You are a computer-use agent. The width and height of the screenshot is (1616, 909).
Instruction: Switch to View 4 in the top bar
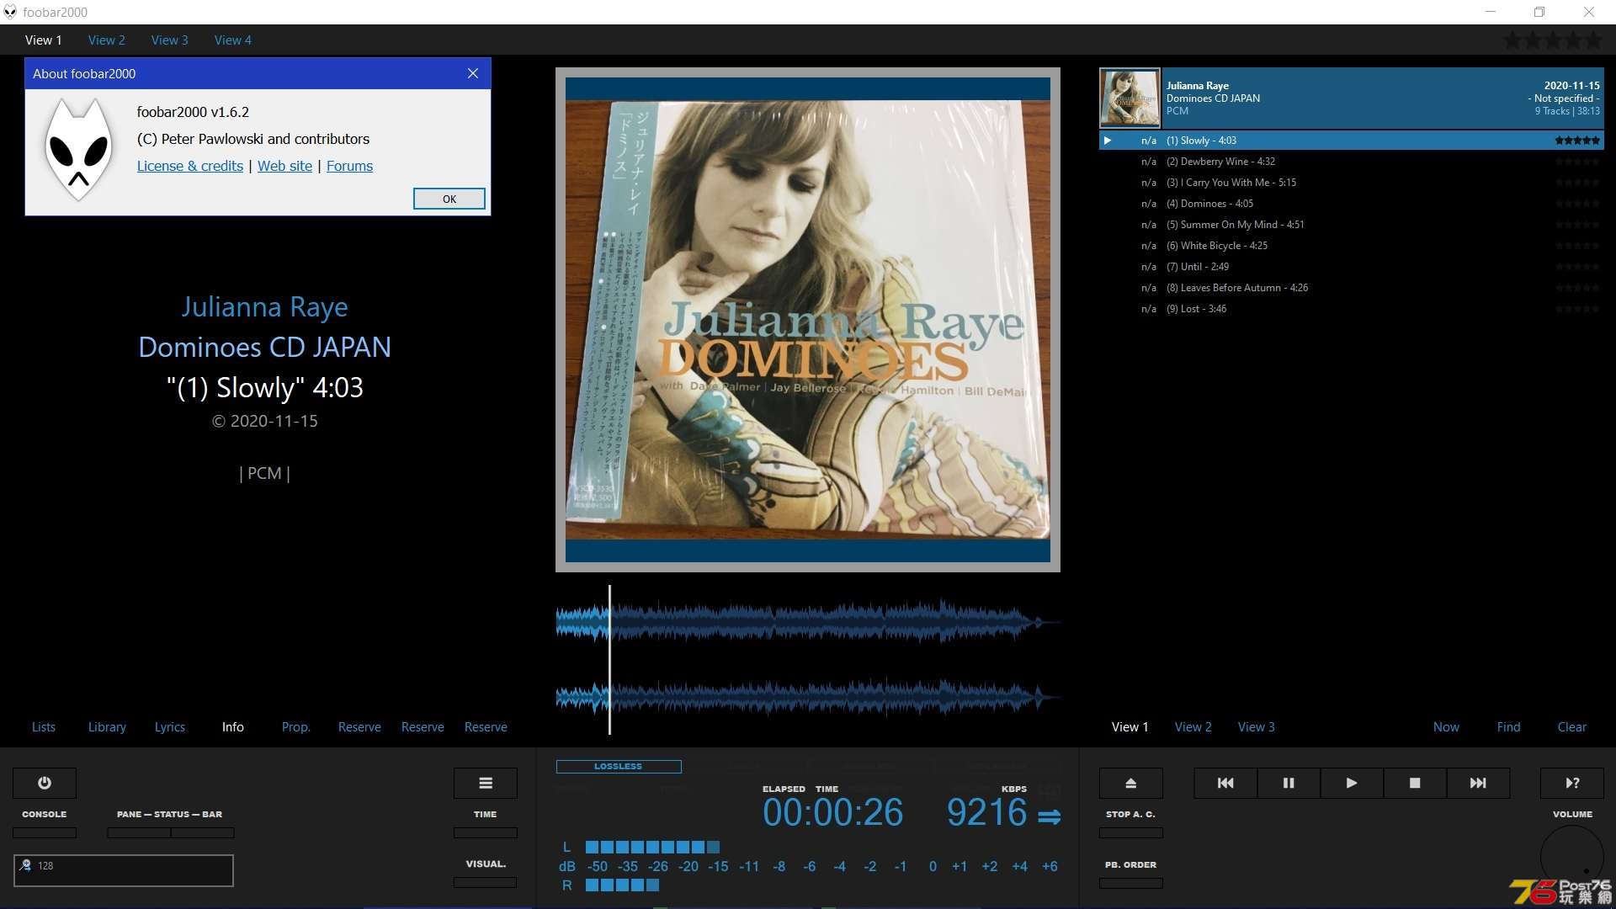(233, 40)
